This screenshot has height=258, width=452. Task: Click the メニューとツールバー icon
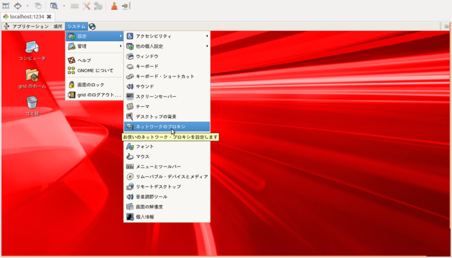130,167
